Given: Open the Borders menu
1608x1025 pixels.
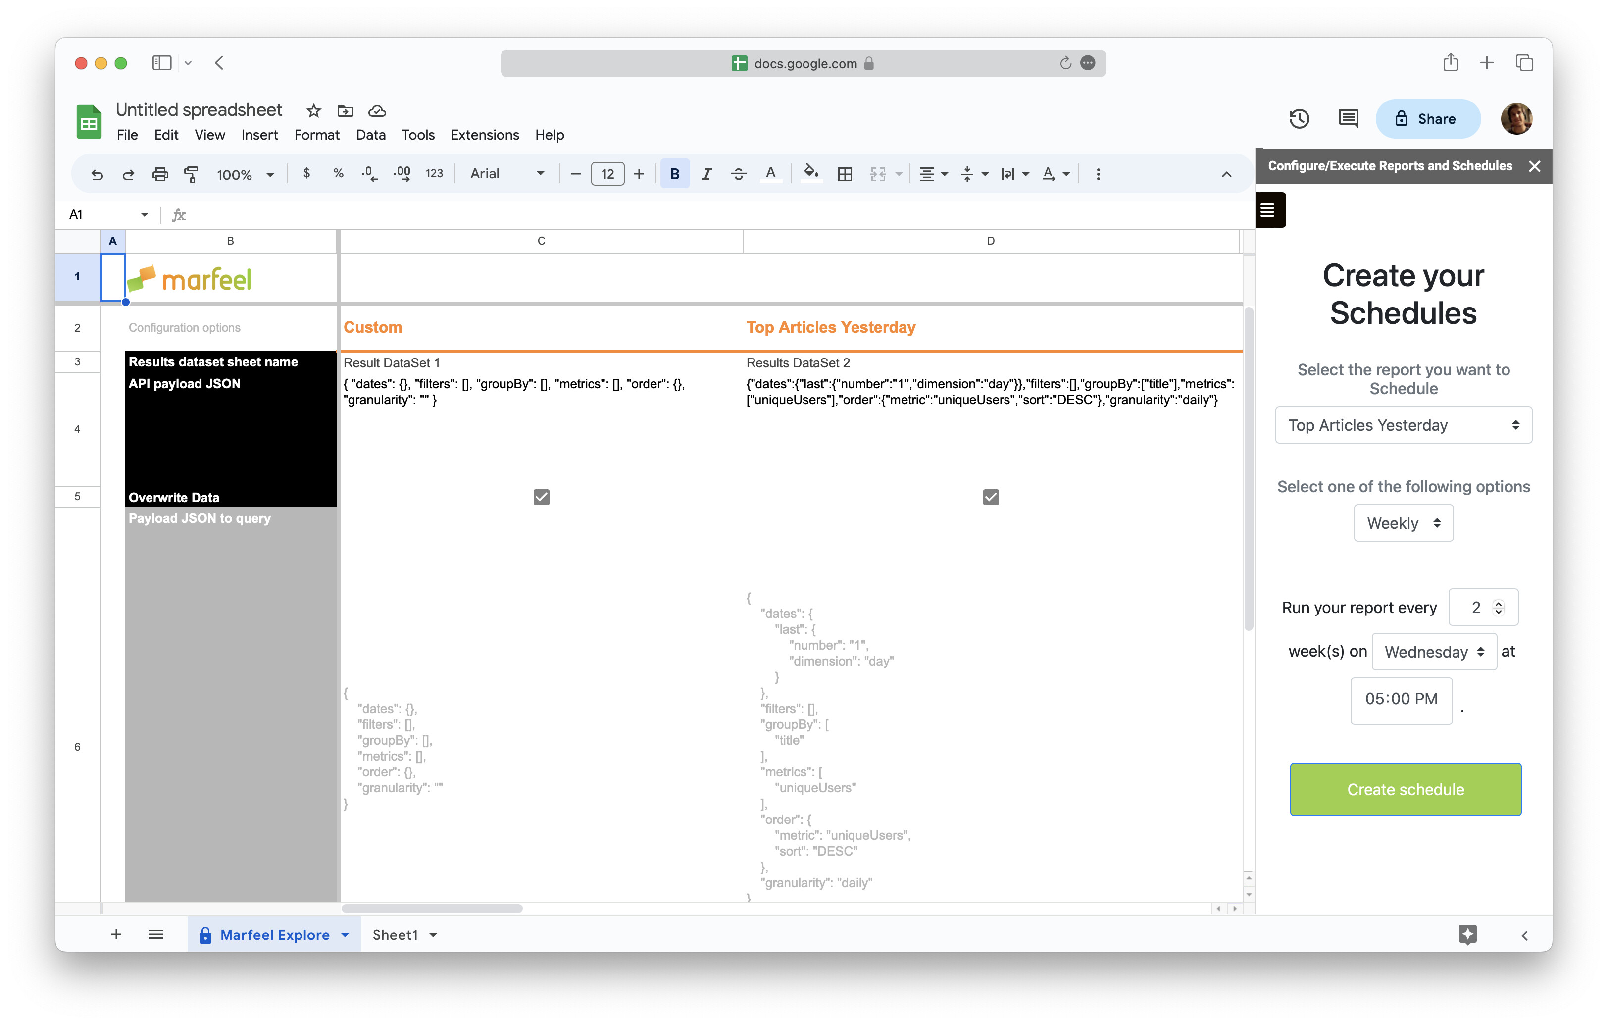Looking at the screenshot, I should tap(845, 174).
